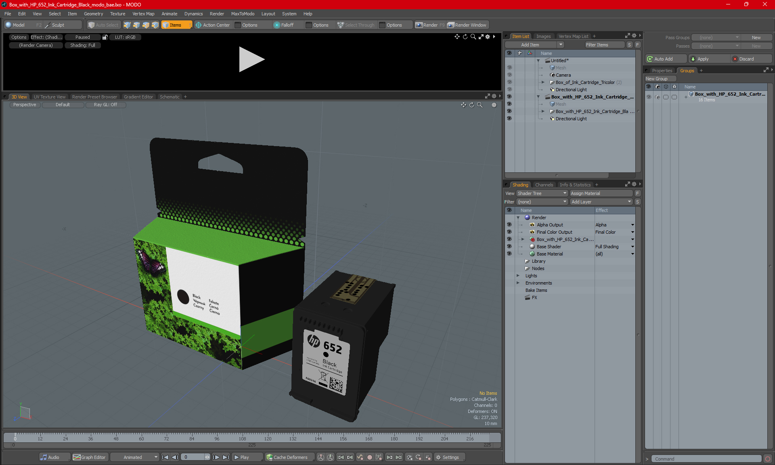Toggle the preview lock icon next to Paused
Screen dimensions: 775x465
click(105, 37)
